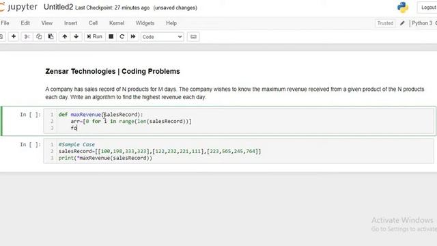Image resolution: width=437 pixels, height=246 pixels.
Task: Click the '#Sample Case' comment line
Action: click(76, 144)
